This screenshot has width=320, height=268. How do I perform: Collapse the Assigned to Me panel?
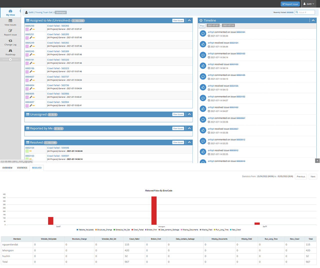[189, 20]
